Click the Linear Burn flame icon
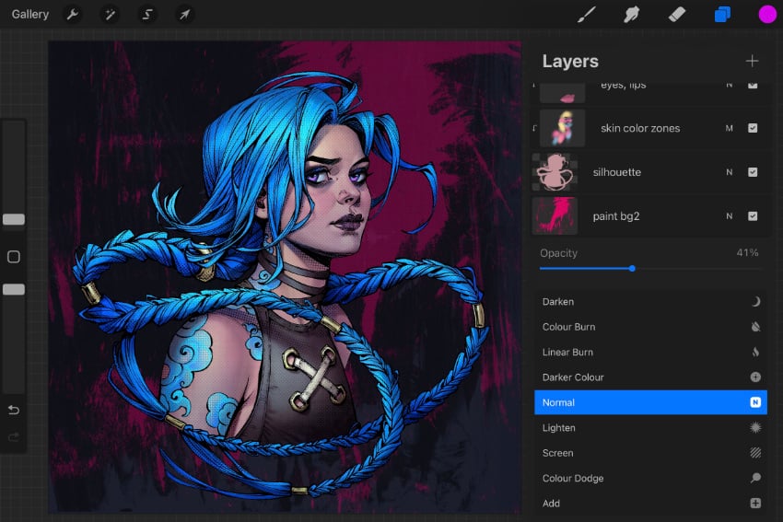783x522 pixels. [755, 352]
